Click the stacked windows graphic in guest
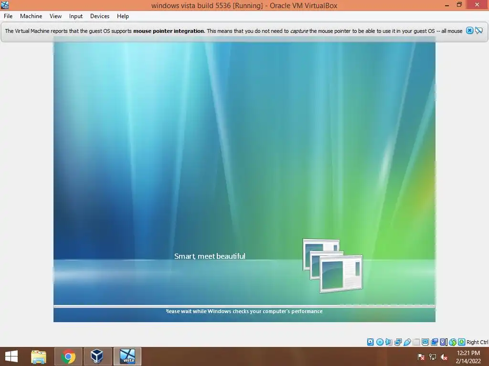Image resolution: width=489 pixels, height=366 pixels. coord(332,265)
